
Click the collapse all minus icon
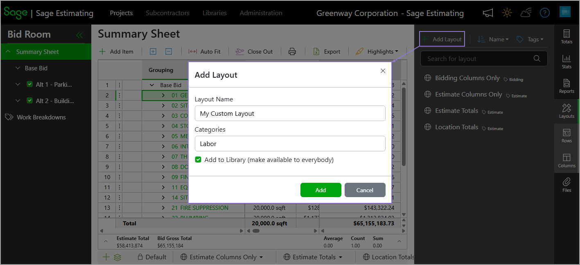169,52
